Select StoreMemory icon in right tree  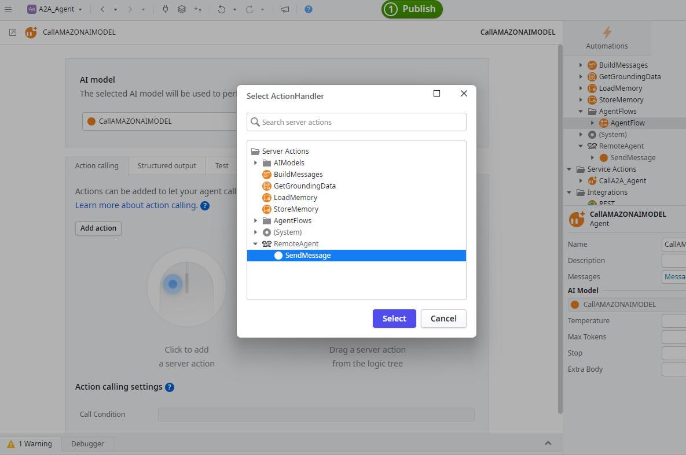[x=592, y=99]
